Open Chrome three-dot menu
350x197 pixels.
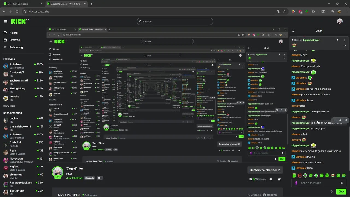coord(346,11)
